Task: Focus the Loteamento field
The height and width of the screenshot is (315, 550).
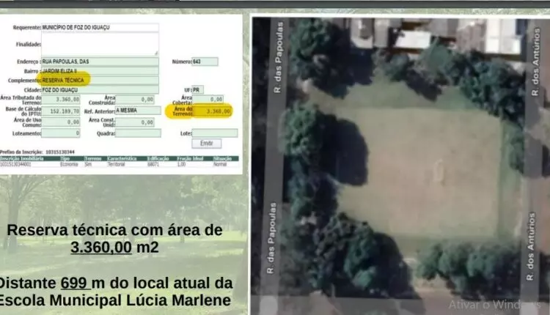Action: pyautogui.click(x=62, y=133)
